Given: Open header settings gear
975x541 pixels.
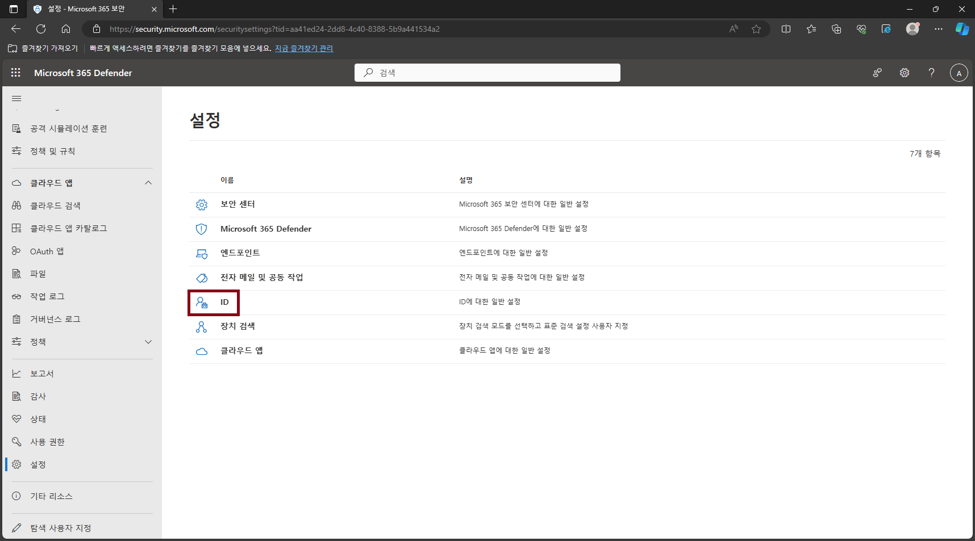Looking at the screenshot, I should 905,73.
